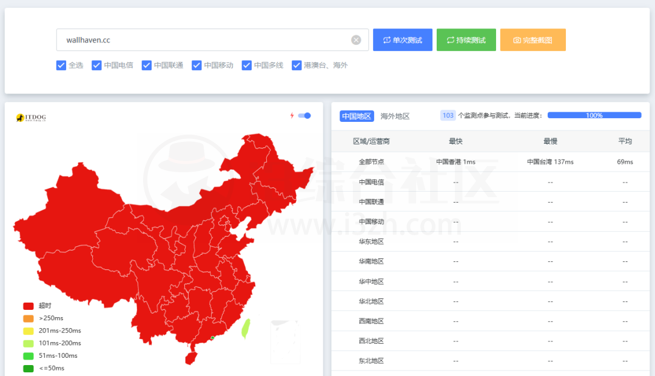Uncheck the 港澳台、海外 checkbox
Viewport: 655px width, 376px height.
pyautogui.click(x=297, y=65)
